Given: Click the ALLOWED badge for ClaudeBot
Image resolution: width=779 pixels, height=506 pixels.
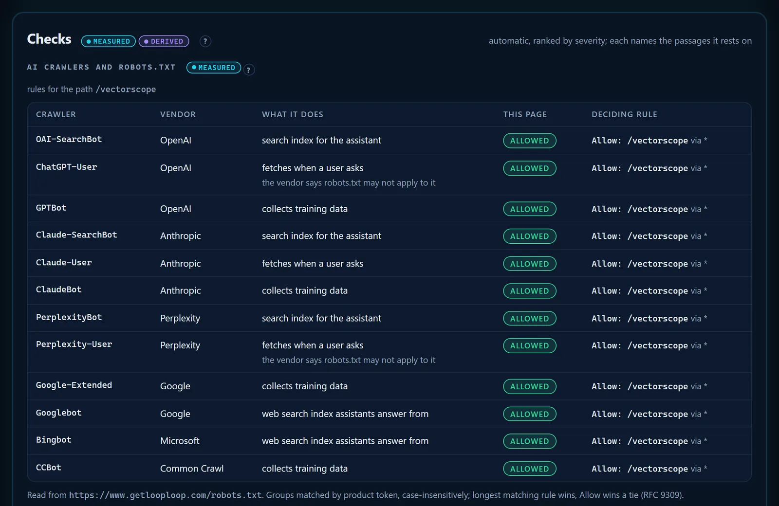Looking at the screenshot, I should pos(530,291).
